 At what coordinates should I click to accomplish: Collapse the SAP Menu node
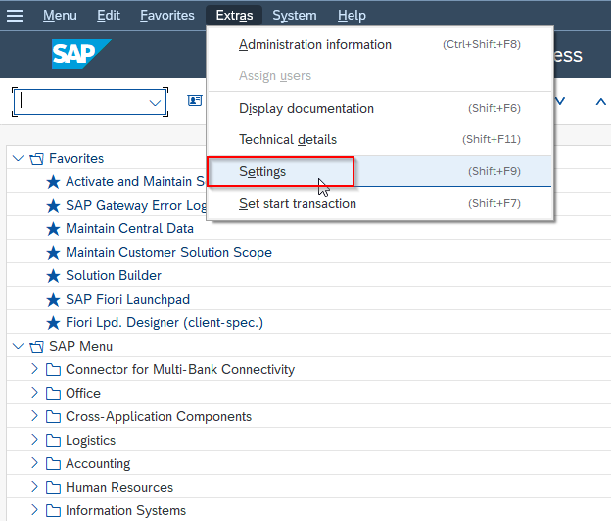coord(18,346)
